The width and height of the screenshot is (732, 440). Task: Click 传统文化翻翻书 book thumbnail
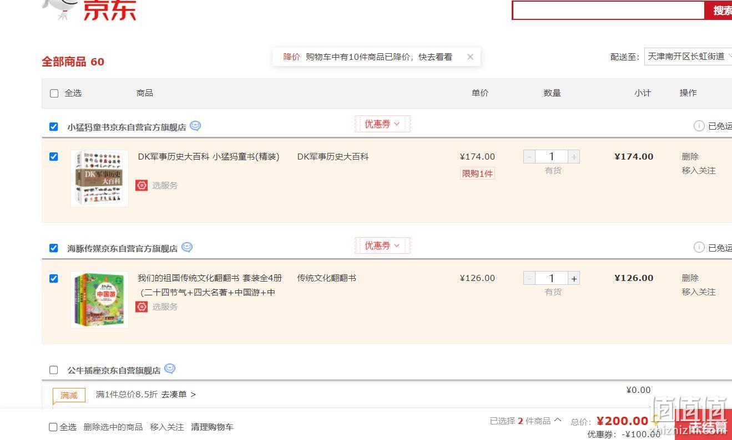[99, 299]
